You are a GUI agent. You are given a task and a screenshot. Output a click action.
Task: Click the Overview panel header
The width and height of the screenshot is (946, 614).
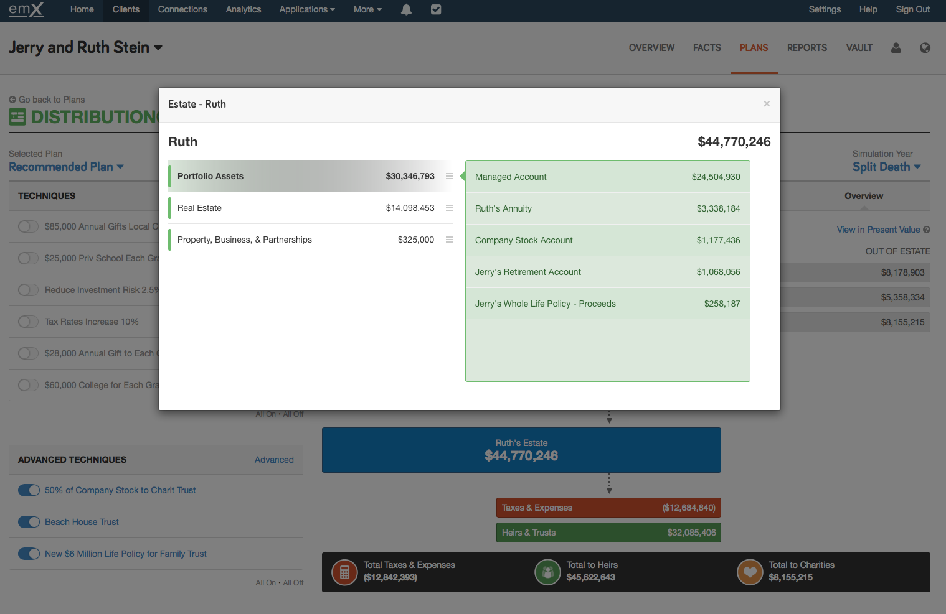(x=864, y=196)
